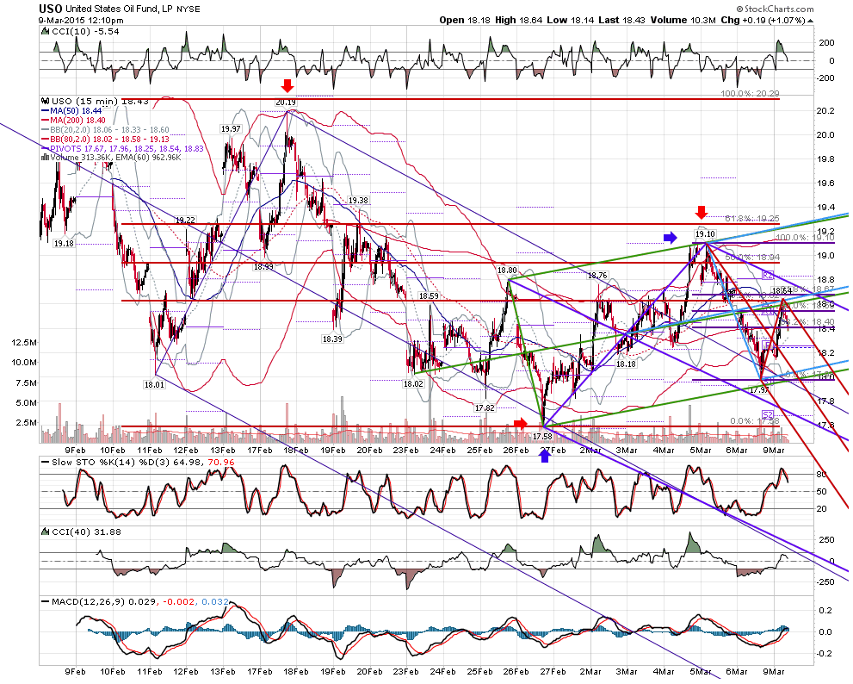Click the volume bars icon in the legend
853x684 pixels.
[46, 158]
